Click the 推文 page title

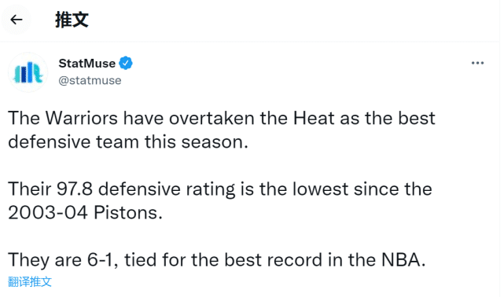click(72, 20)
